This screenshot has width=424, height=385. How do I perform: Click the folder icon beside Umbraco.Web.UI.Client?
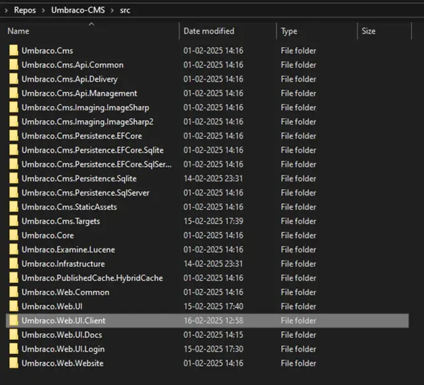[13, 321]
